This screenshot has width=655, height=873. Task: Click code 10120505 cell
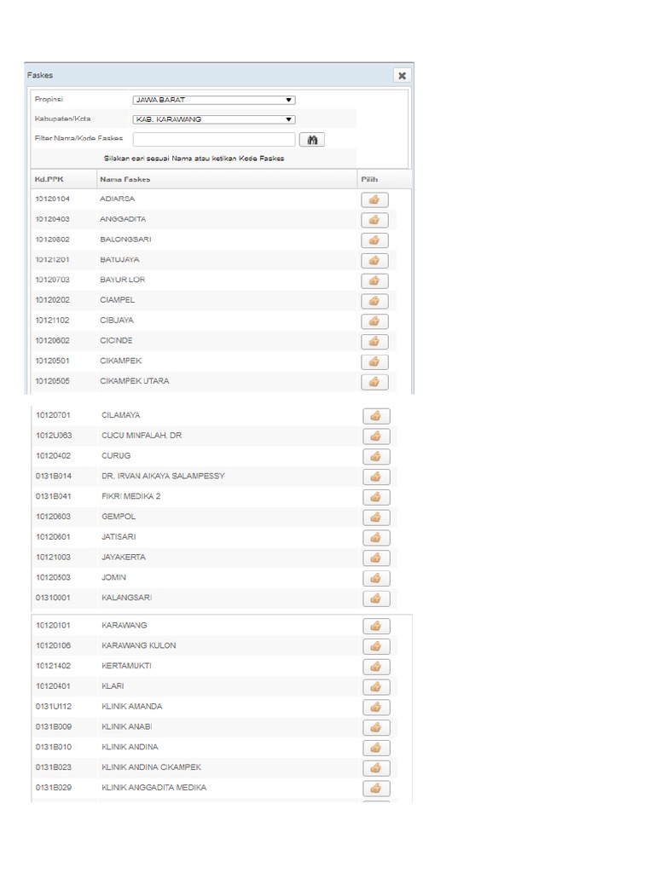52,381
